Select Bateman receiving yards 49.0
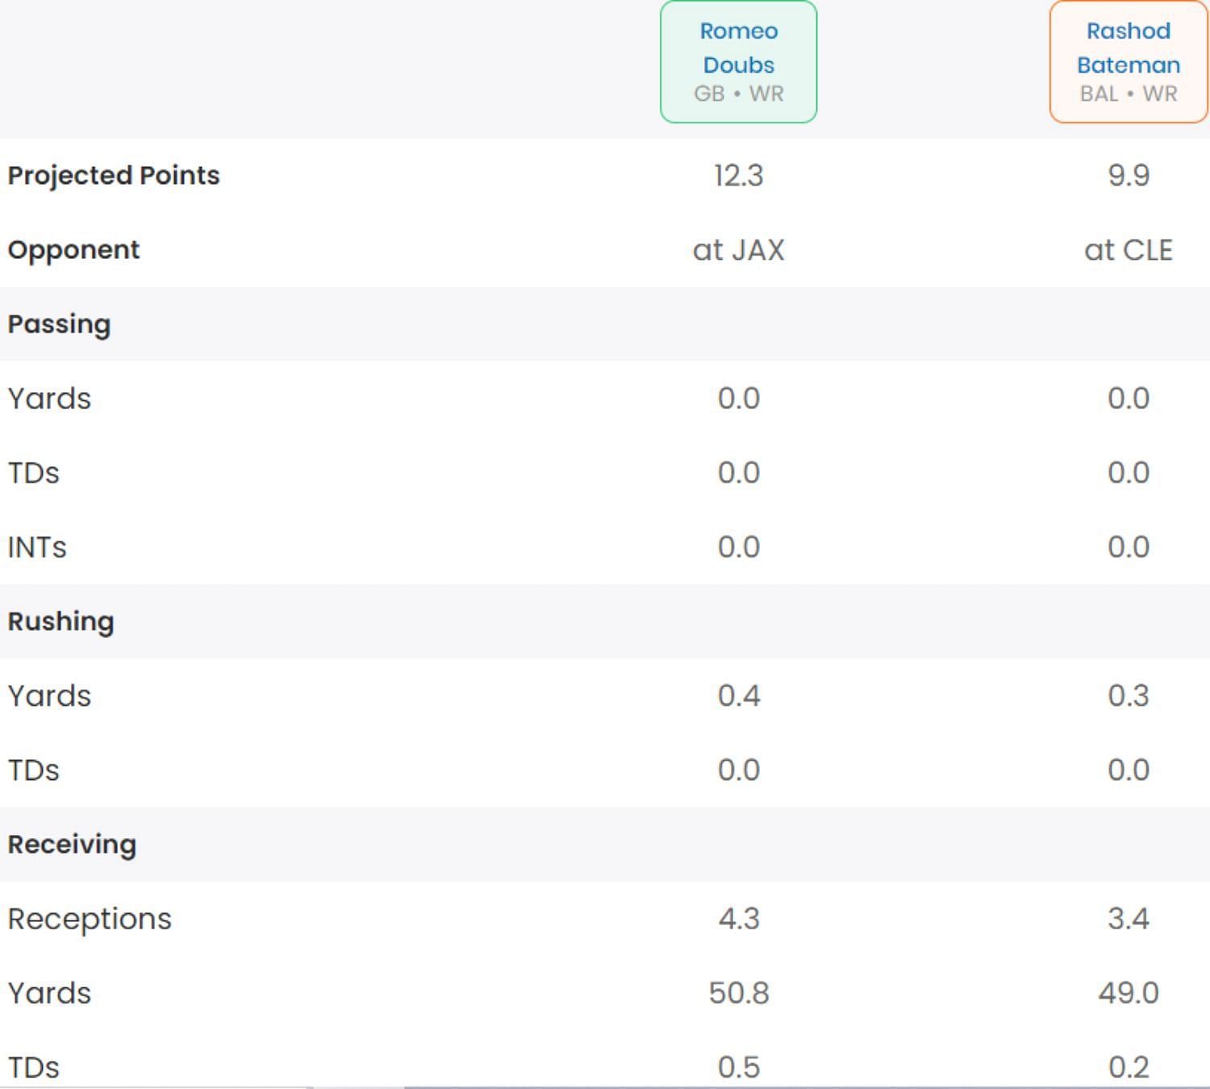The width and height of the screenshot is (1210, 1089). tap(1128, 993)
